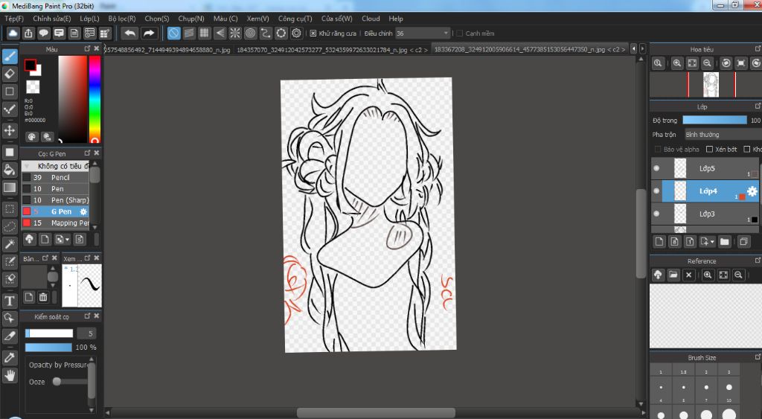The image size is (762, 419).
Task: Open snap settings gear in toolbar
Action: click(x=296, y=33)
